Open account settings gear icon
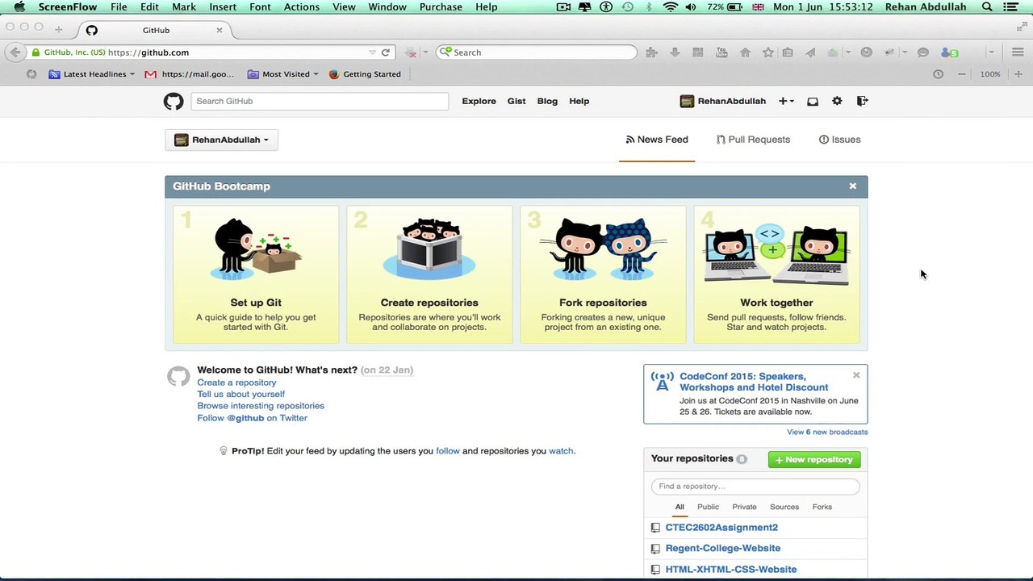 837,101
